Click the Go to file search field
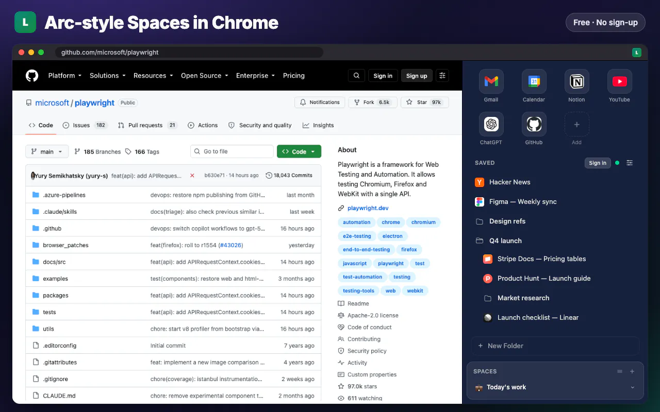Viewport: 660px width, 412px height. point(232,151)
